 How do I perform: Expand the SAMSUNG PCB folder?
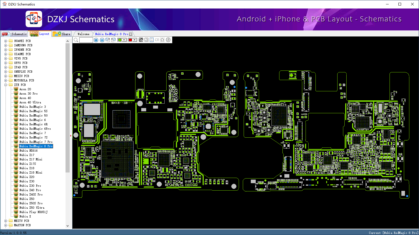click(x=6, y=45)
